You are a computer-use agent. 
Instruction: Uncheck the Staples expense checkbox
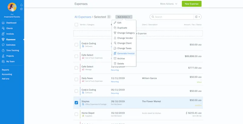pyautogui.click(x=76, y=102)
